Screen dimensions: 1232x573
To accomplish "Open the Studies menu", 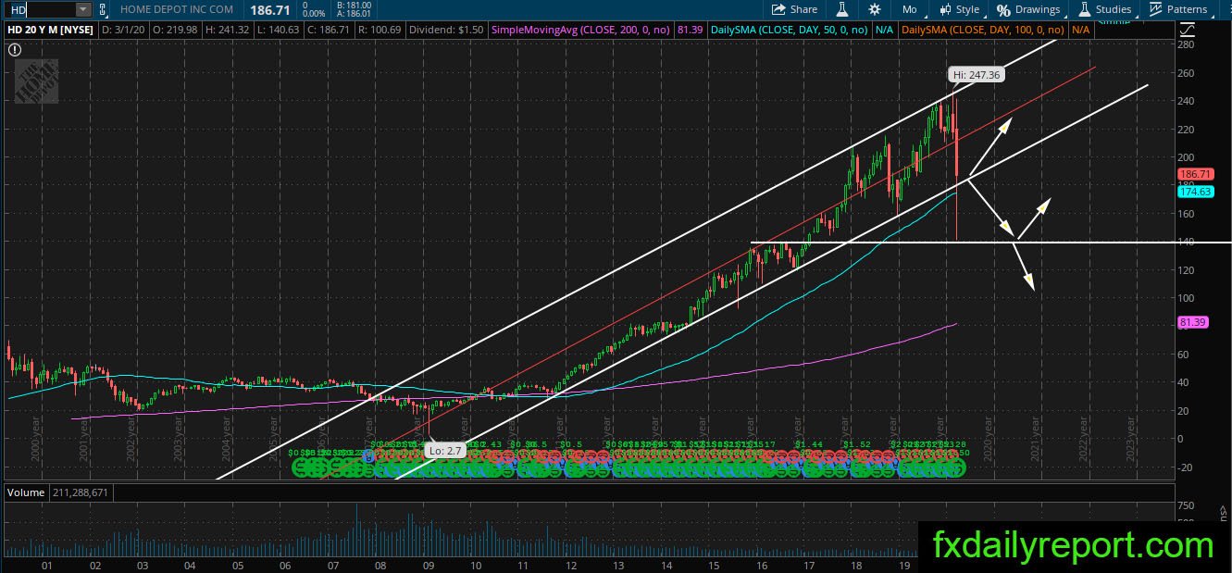I will click(1104, 9).
